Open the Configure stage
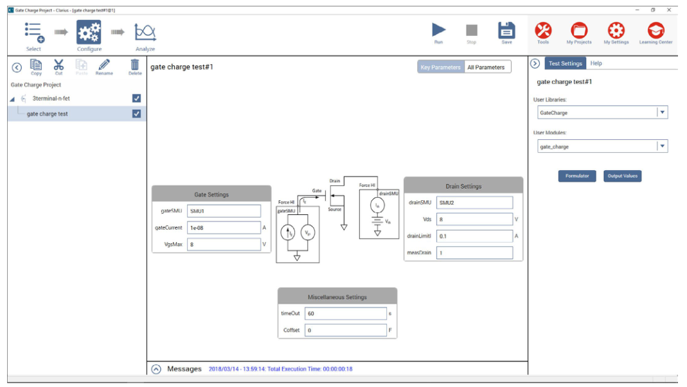 click(89, 30)
